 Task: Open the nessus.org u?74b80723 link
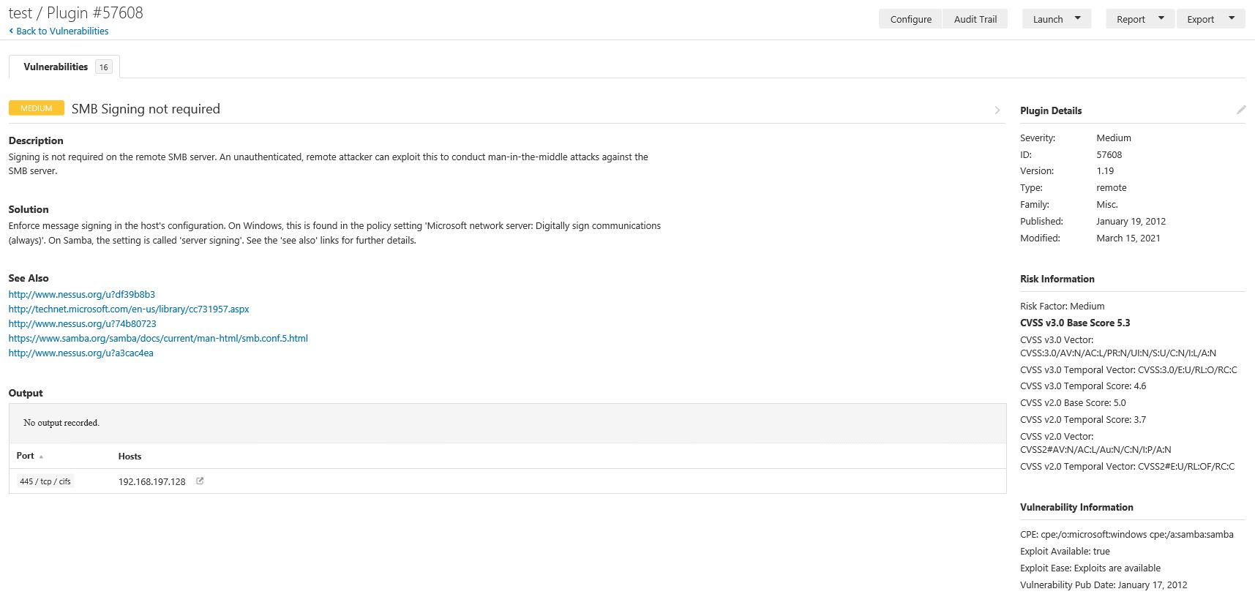click(82, 323)
